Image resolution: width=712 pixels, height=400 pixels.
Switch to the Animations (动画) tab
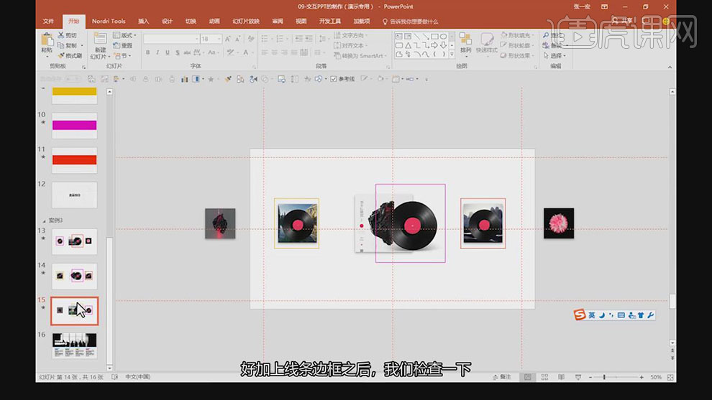214,21
